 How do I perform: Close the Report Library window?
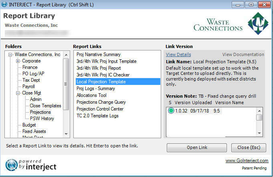[x=264, y=5]
